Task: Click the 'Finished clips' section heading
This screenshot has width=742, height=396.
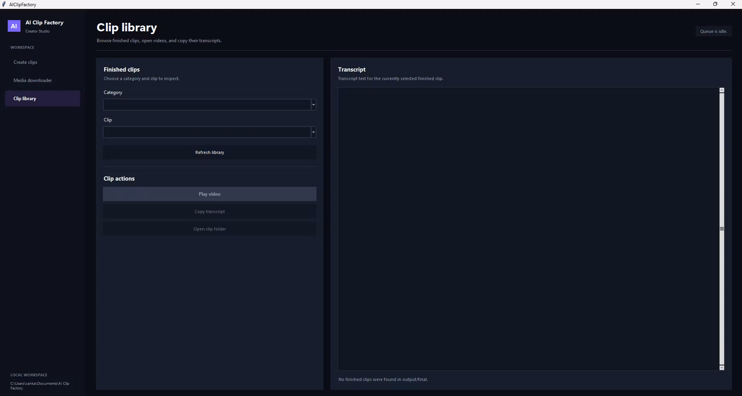Action: coord(121,70)
